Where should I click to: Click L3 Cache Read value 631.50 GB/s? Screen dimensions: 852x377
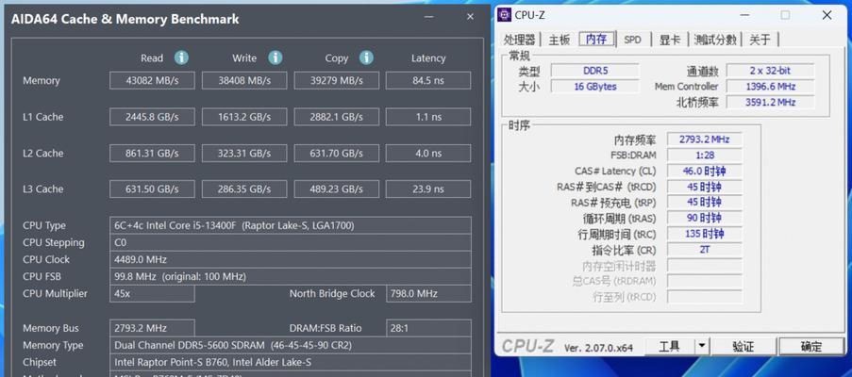(152, 188)
